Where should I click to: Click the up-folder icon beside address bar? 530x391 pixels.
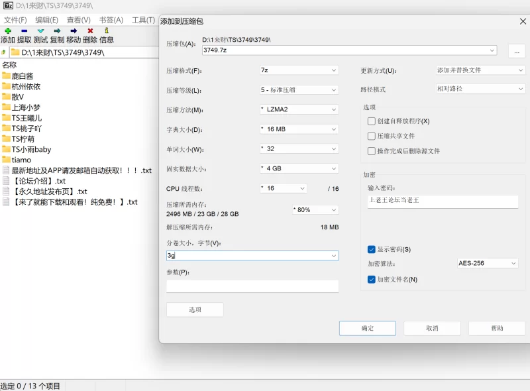(x=4, y=52)
